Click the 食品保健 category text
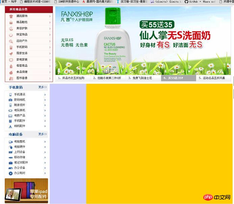234x204 pixels. tap(22, 72)
